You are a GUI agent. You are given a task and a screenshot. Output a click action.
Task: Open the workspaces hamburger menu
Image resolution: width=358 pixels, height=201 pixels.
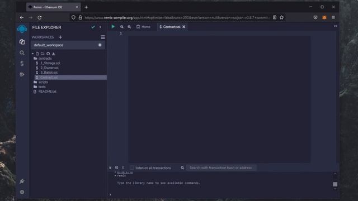click(103, 37)
